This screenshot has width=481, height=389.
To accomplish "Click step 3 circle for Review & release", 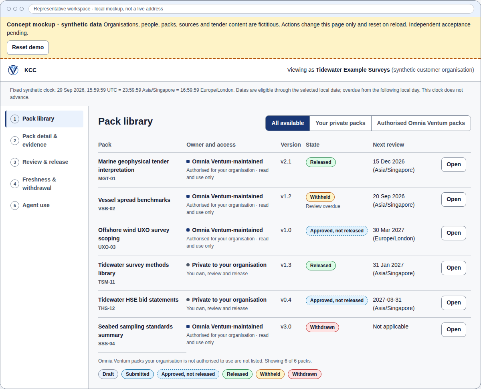I will [x=15, y=162].
